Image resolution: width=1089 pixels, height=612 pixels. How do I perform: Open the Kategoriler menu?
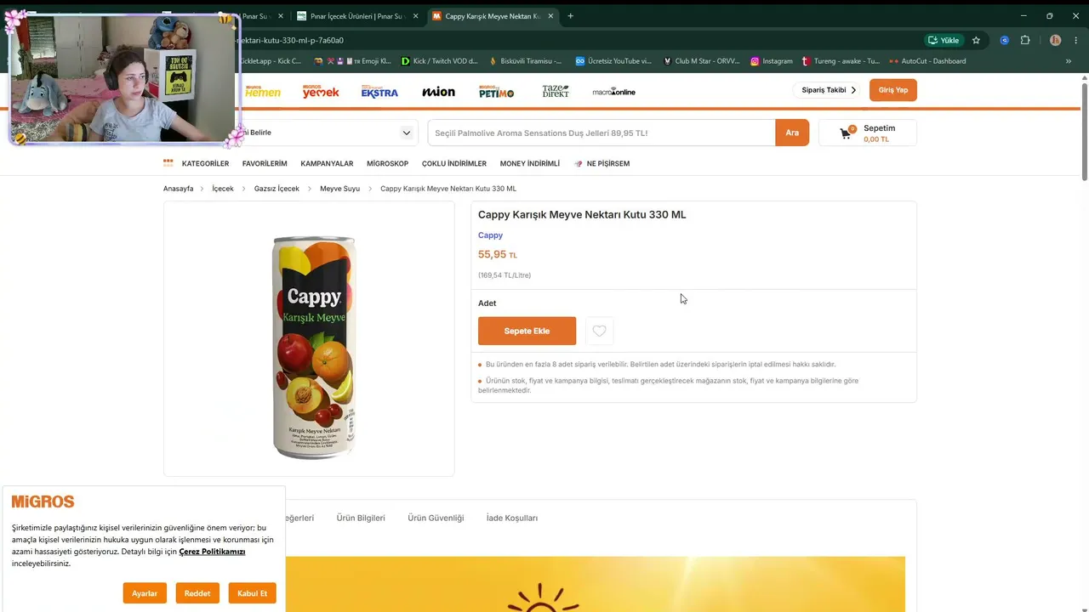coord(205,163)
